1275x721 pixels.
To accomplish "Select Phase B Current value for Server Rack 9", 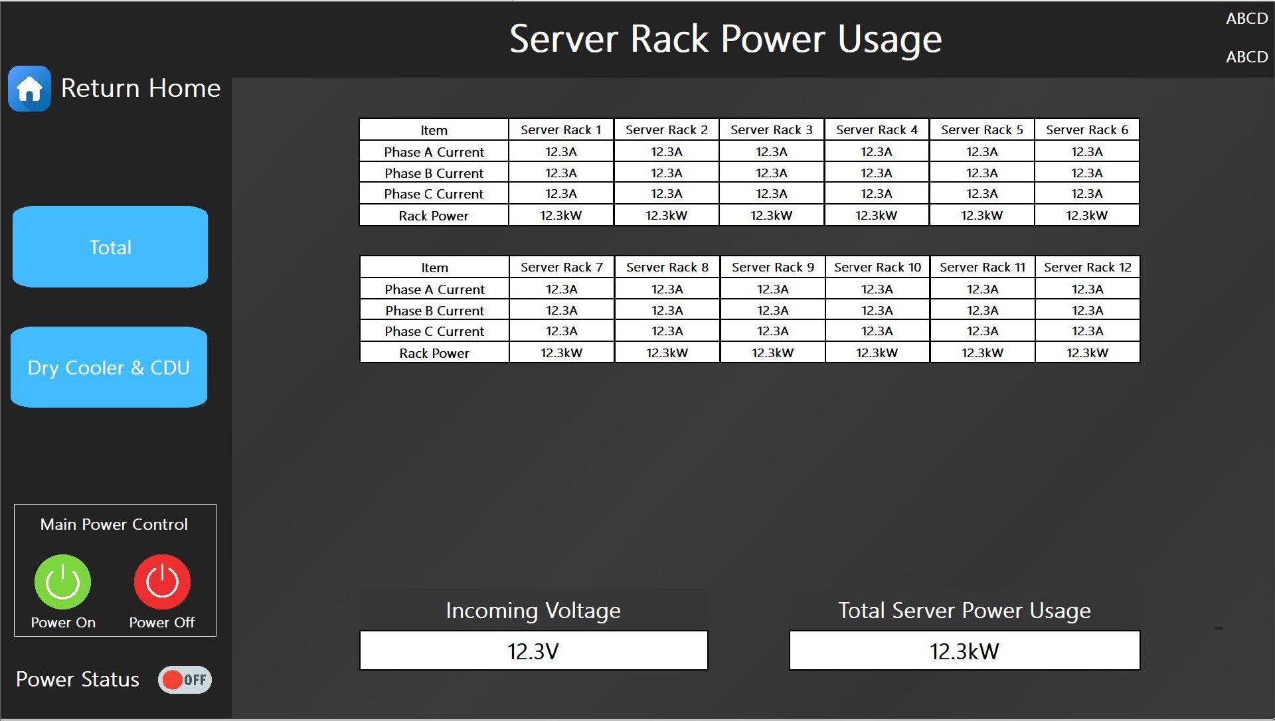I will 773,310.
